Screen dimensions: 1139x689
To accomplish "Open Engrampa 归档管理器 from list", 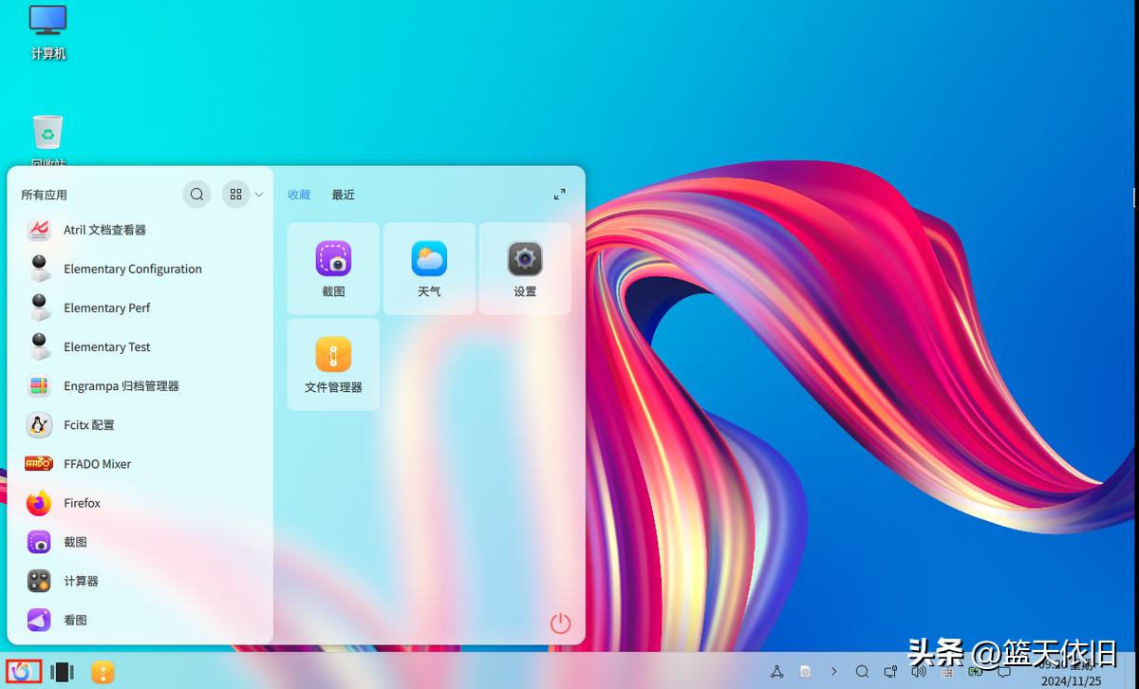I will (121, 386).
